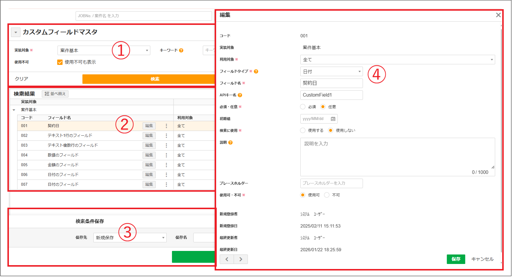Click the 並べ替え sort button
Screen dimensions: 512x277
(x=55, y=94)
